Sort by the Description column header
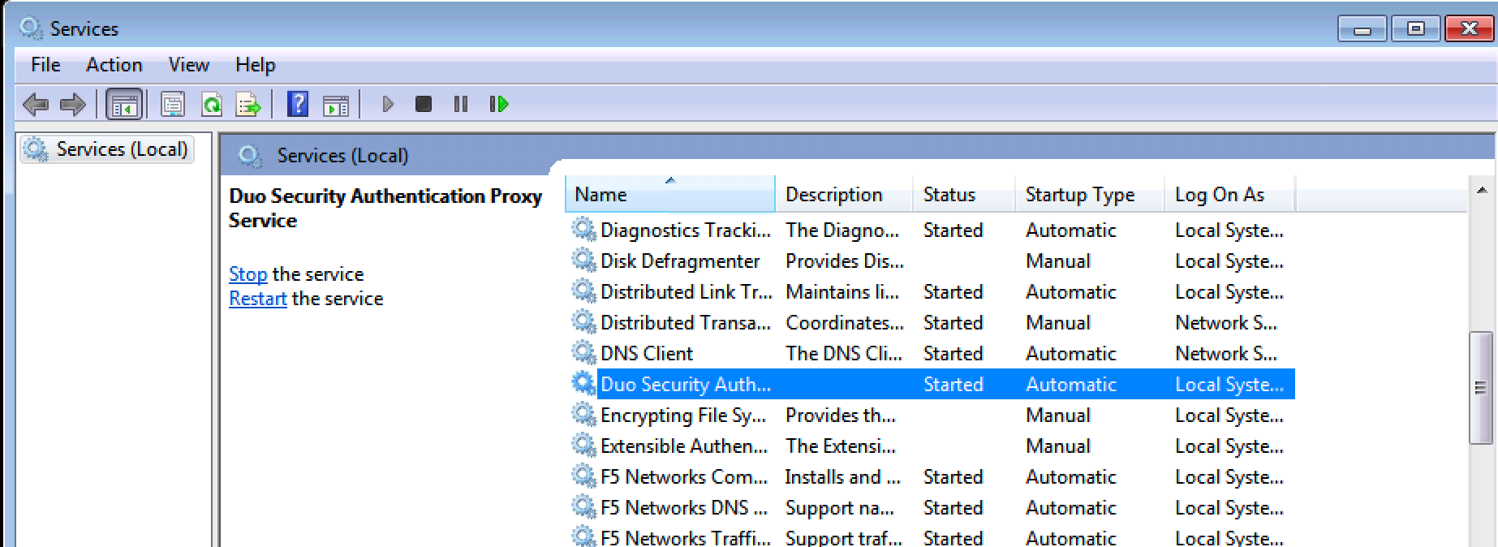This screenshot has width=1498, height=547. click(x=844, y=195)
